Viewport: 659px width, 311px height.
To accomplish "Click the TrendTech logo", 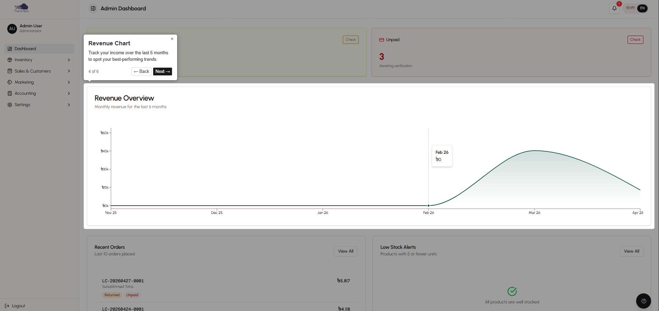I will click(x=21, y=8).
